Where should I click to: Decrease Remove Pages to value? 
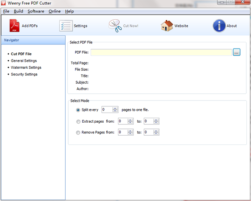pyautogui.click(x=156, y=133)
